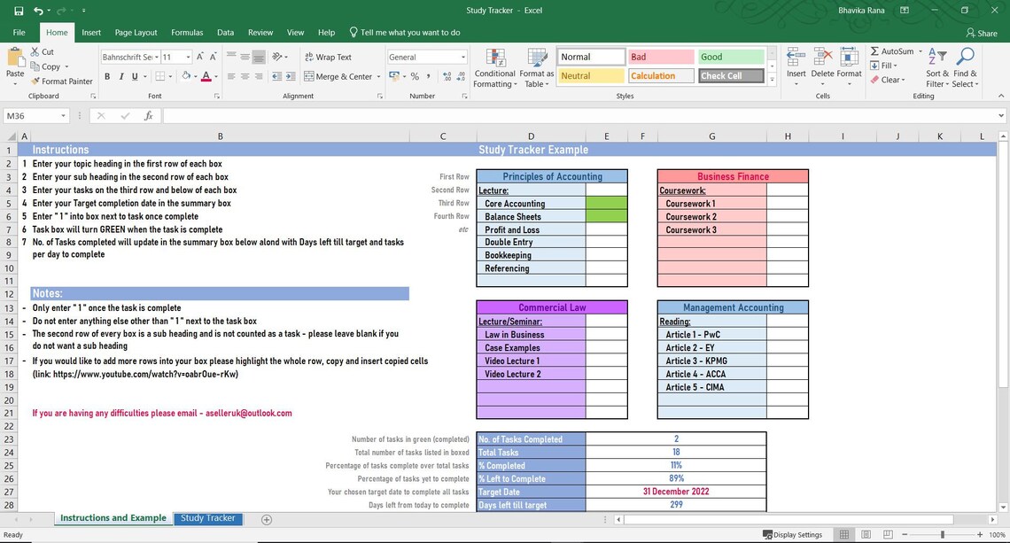This screenshot has width=1010, height=543.
Task: Toggle bold formatting
Action: tap(106, 76)
